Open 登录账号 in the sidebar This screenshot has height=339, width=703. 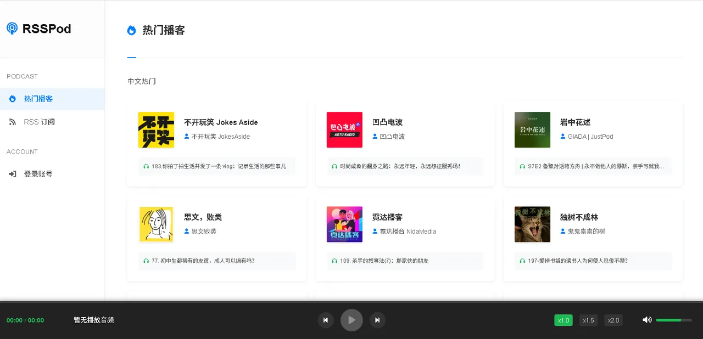[52, 174]
